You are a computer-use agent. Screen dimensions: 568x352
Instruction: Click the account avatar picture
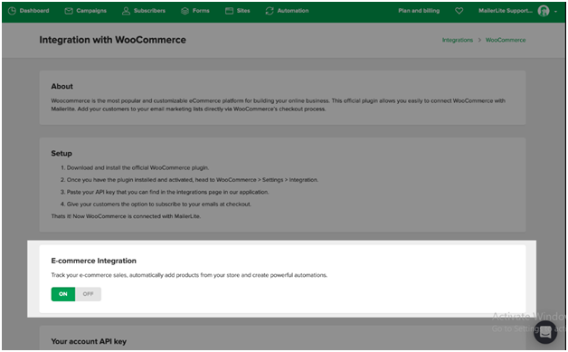(544, 11)
